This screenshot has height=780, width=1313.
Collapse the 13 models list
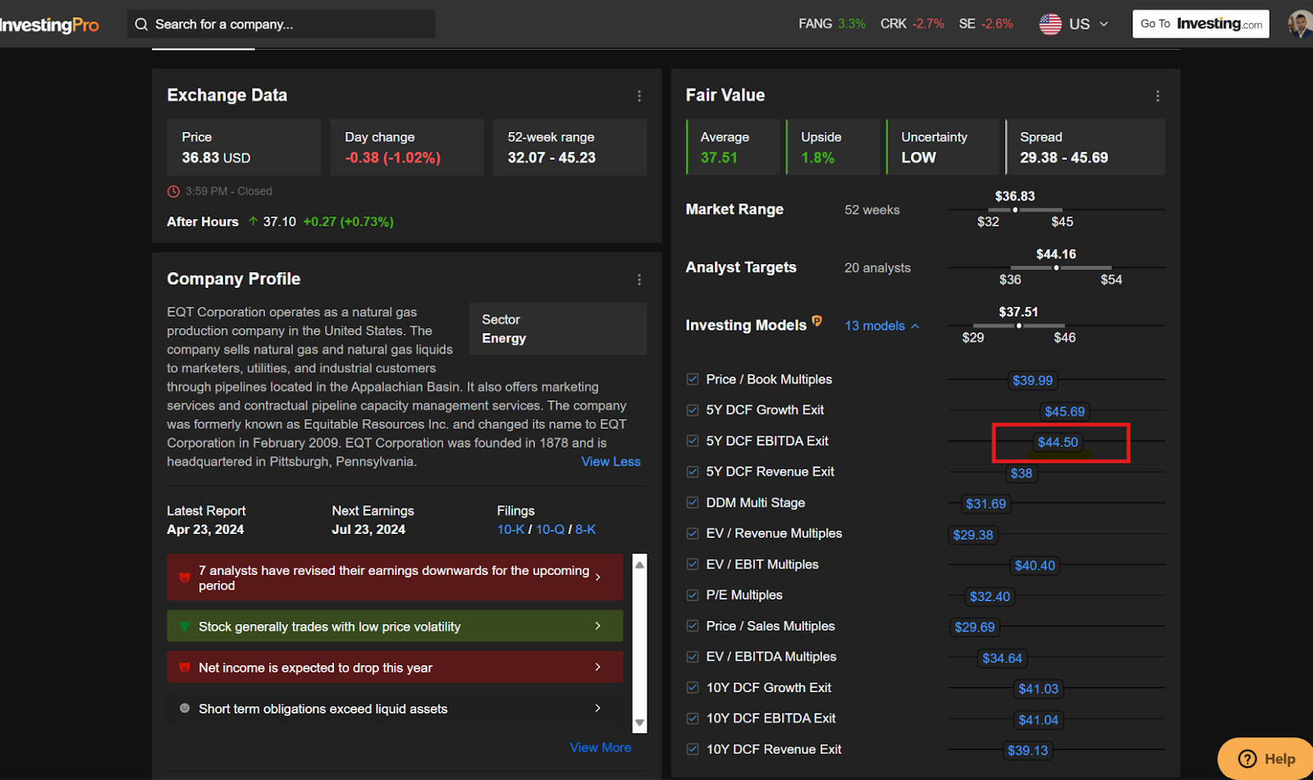coord(882,326)
